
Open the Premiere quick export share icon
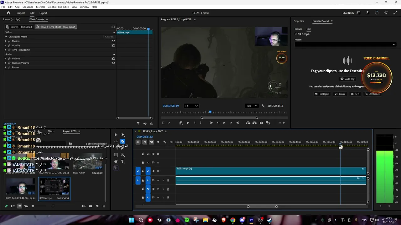[x=367, y=13]
